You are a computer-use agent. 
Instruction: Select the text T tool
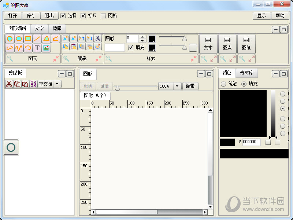tap(37, 48)
